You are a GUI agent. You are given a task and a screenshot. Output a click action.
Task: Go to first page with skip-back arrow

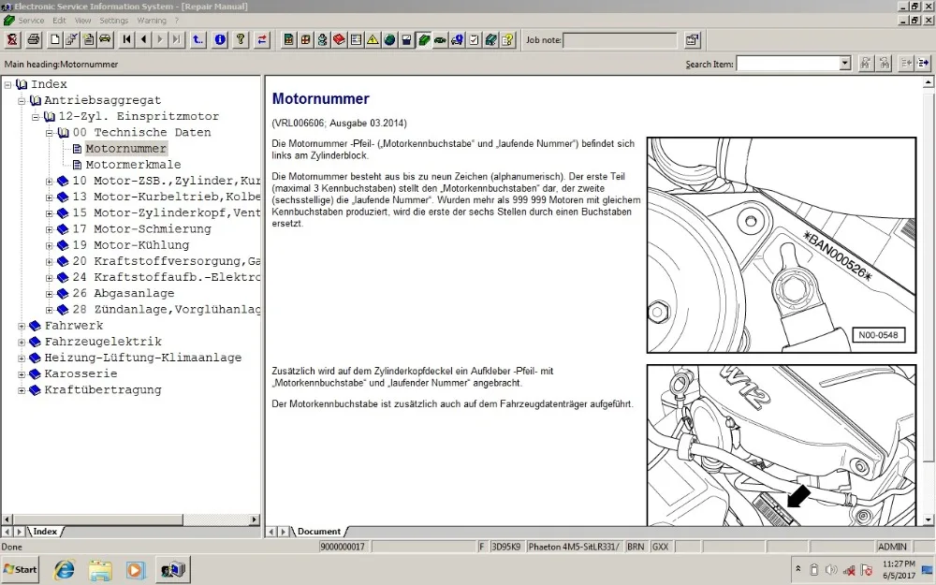click(x=127, y=39)
